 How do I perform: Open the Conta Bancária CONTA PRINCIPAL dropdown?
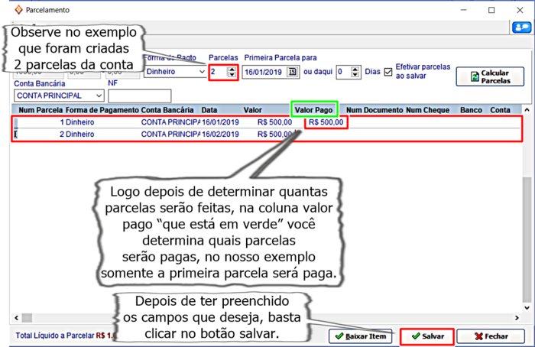point(99,96)
